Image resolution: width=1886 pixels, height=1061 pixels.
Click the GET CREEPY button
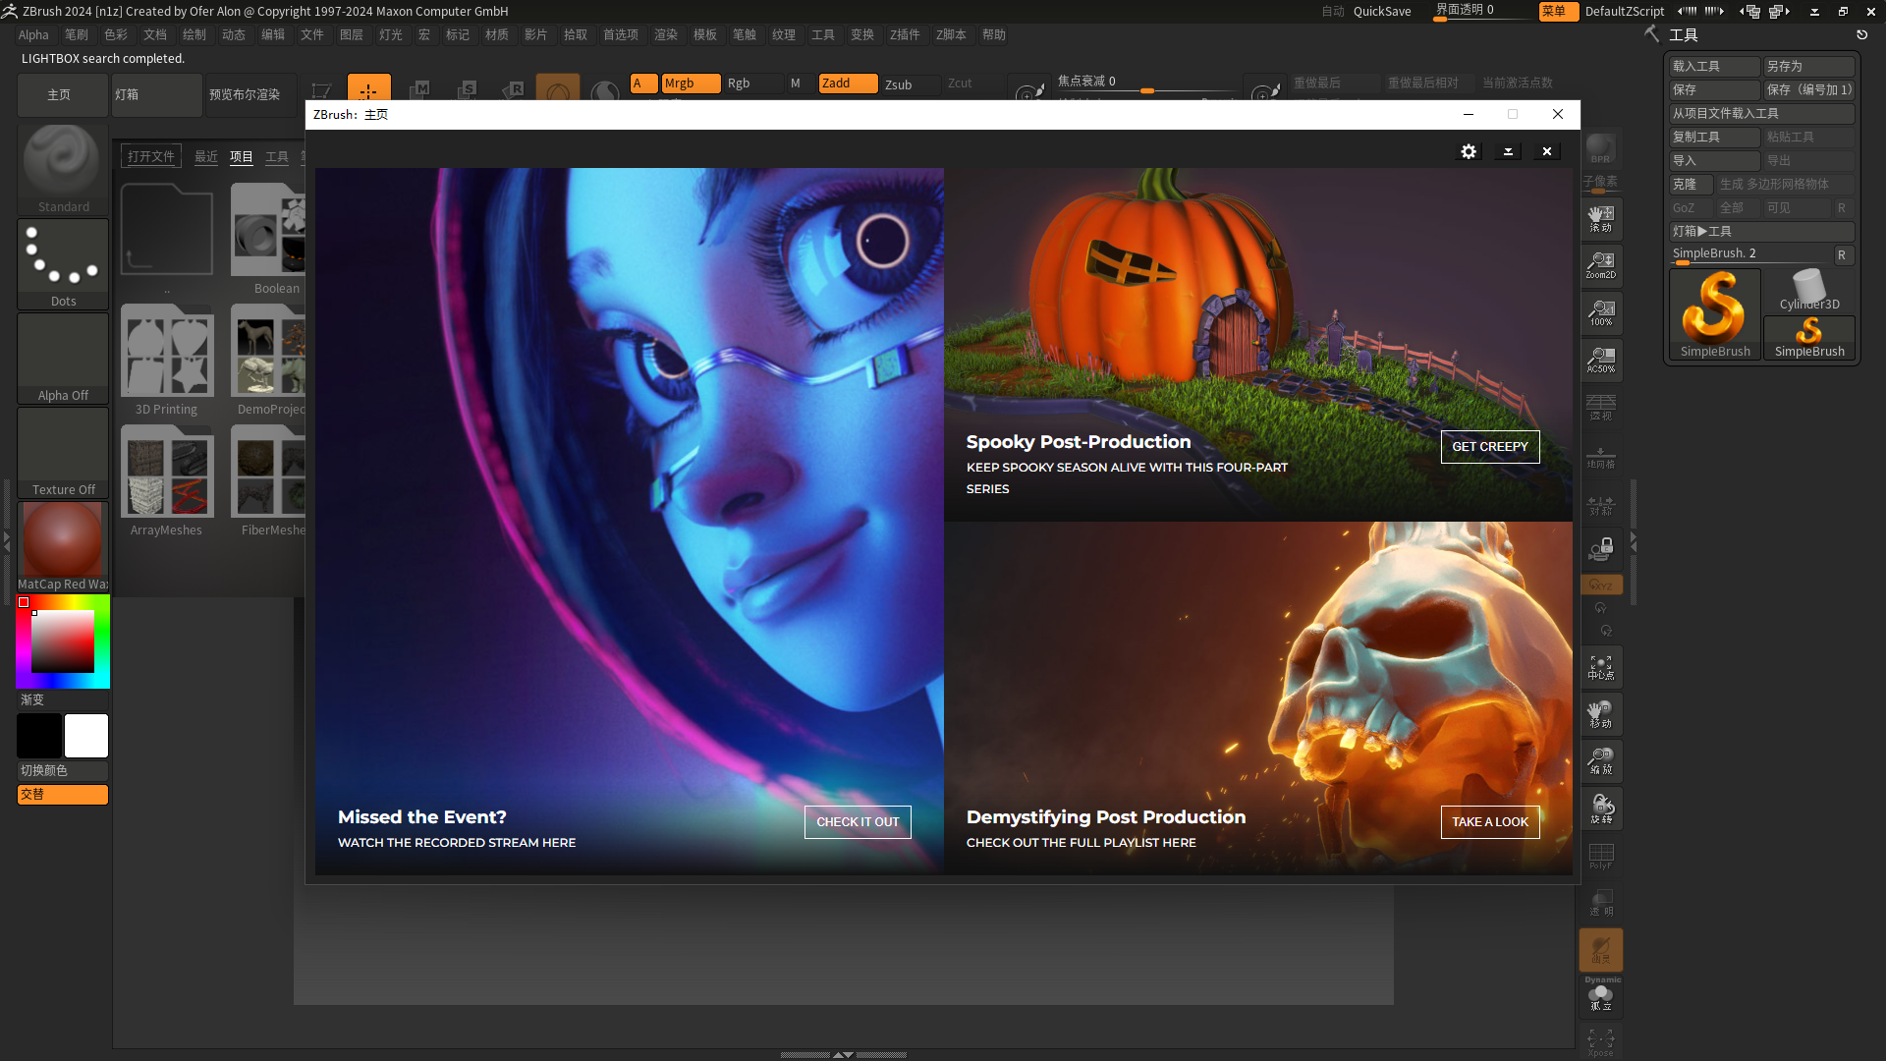click(x=1490, y=446)
